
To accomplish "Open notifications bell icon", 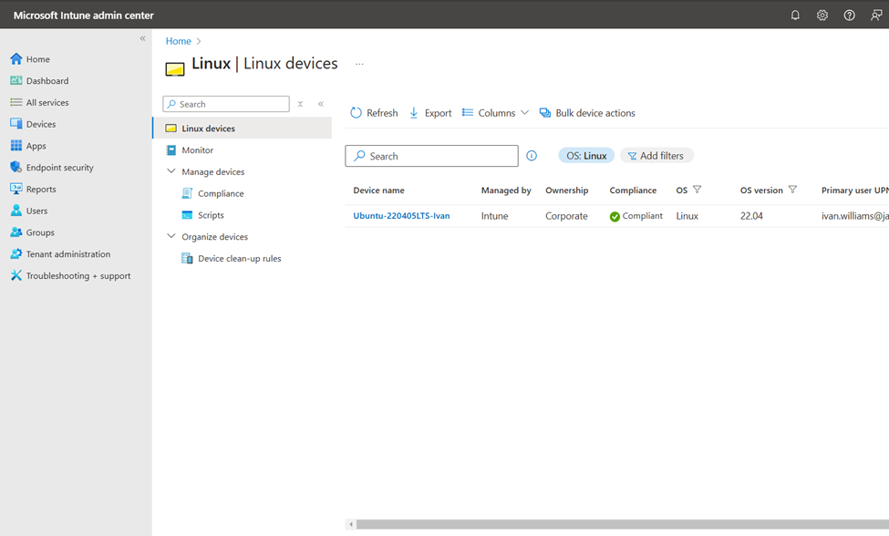I will [x=795, y=15].
